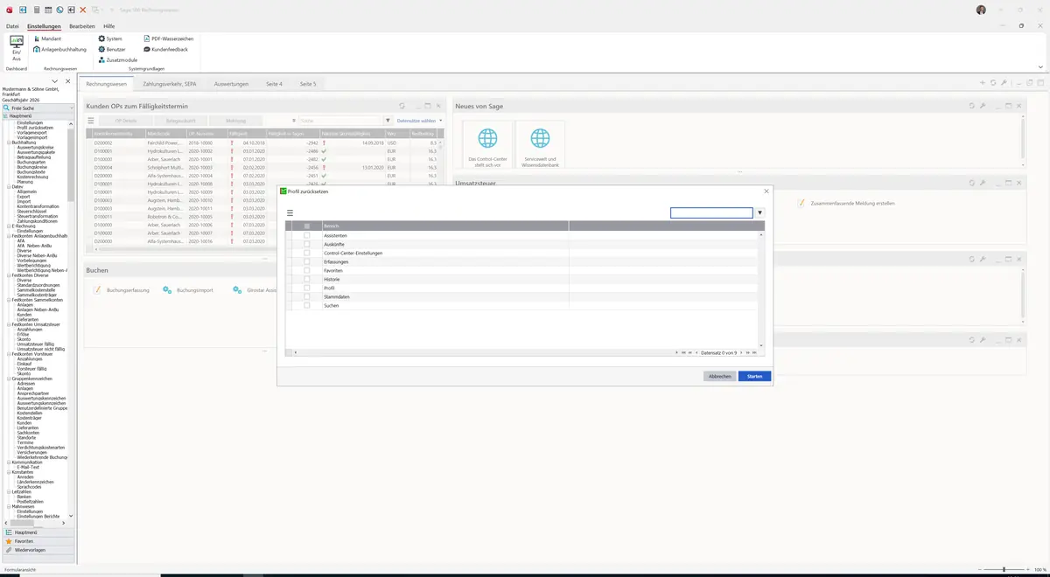Open the Datei menu

(12, 26)
